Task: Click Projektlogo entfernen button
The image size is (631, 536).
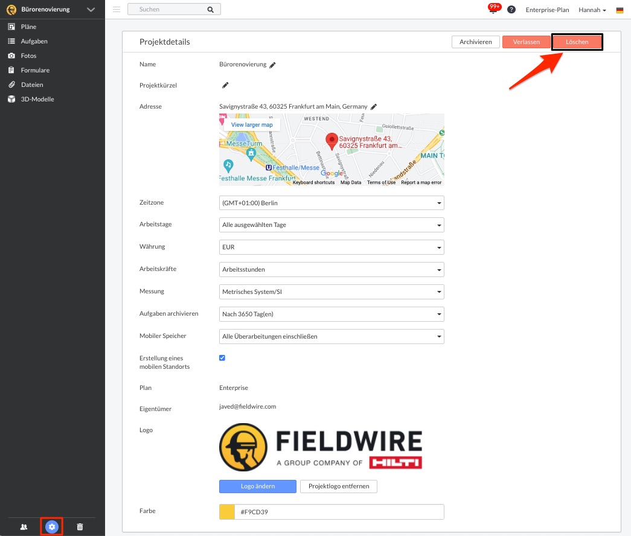Action: coord(339,486)
